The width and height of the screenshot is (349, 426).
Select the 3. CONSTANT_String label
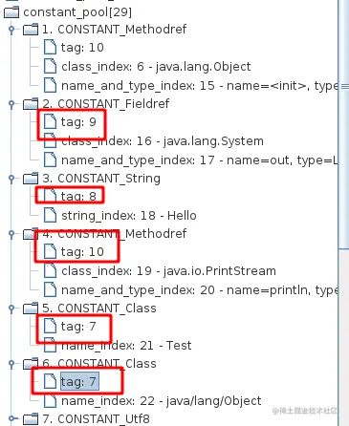(x=101, y=179)
